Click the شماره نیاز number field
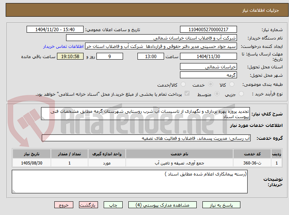 pyautogui.click(x=208, y=30)
